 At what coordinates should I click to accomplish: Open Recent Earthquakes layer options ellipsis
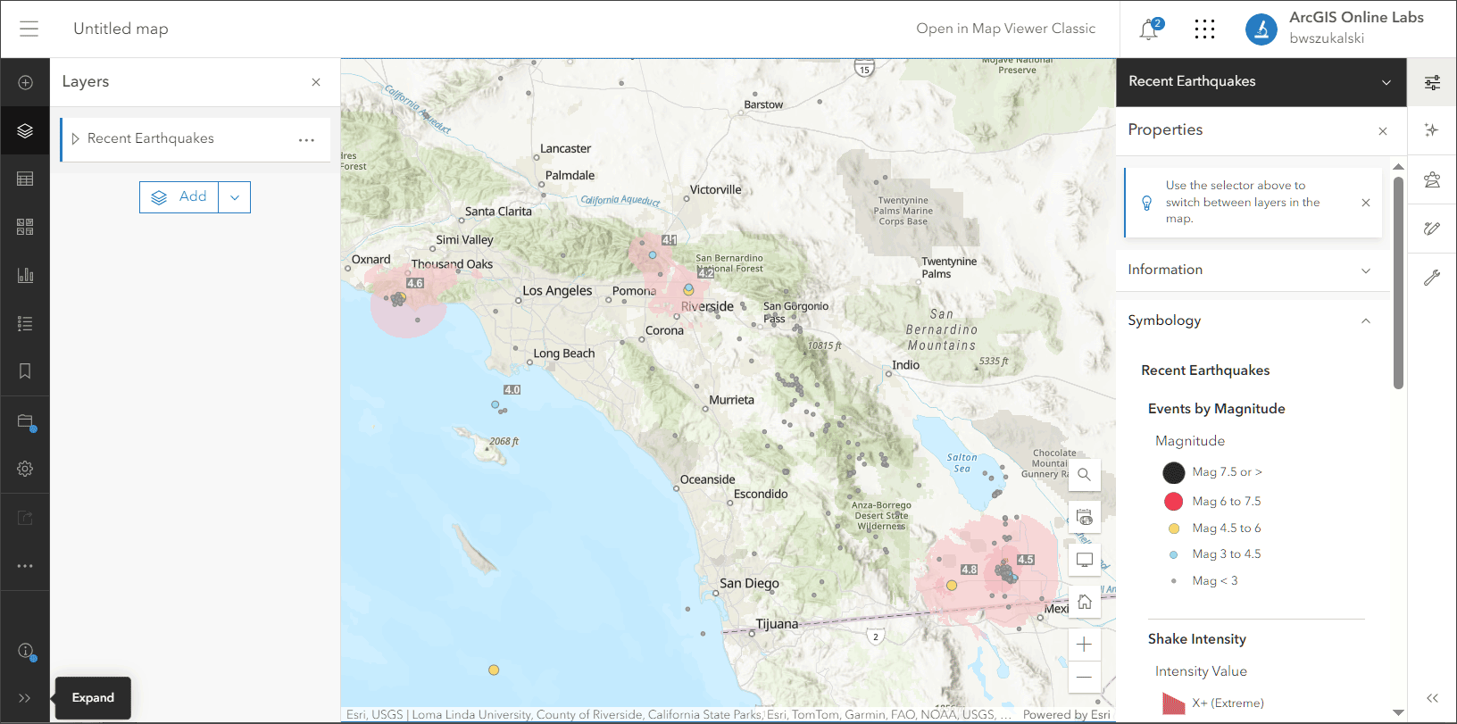(306, 140)
